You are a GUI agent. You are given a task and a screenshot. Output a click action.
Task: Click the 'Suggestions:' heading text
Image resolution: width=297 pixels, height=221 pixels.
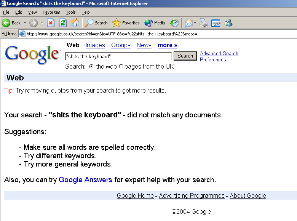tap(26, 131)
